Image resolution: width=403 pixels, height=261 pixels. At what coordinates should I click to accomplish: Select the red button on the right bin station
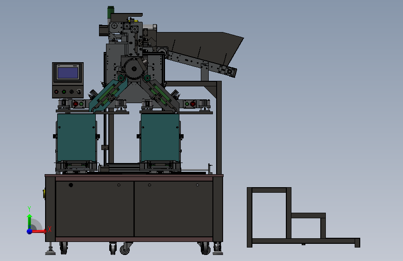[193, 104]
